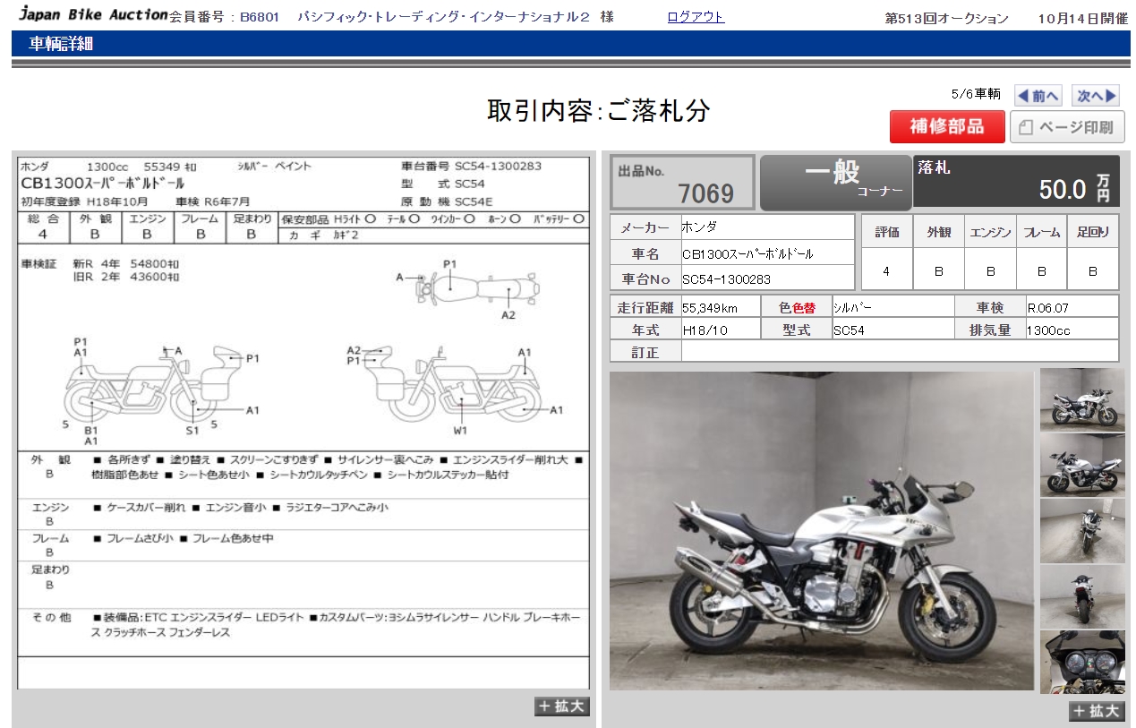Click the 足回り header cell
Viewport: 1136px width, 728px height.
(1093, 232)
